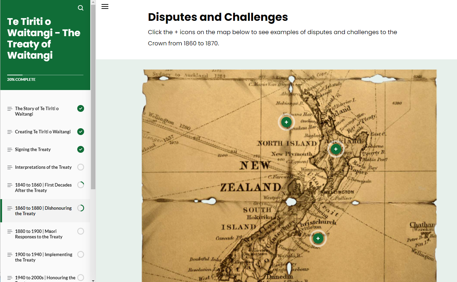Click the 20% COMPLETE label
This screenshot has height=282, width=457.
(21, 79)
